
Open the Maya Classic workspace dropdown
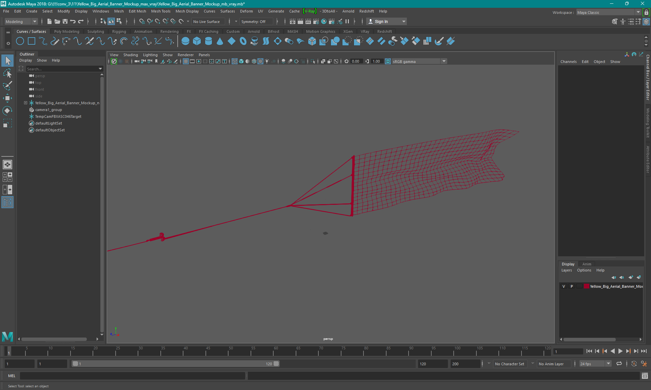click(609, 12)
